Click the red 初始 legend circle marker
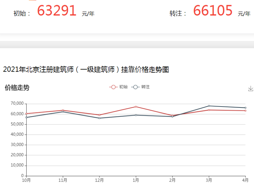 pos(113,87)
